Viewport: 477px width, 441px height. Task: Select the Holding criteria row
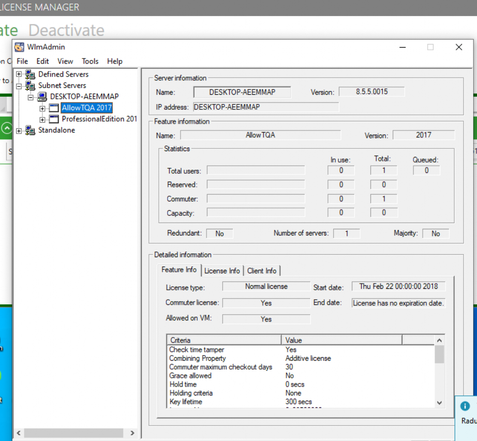coord(301,393)
